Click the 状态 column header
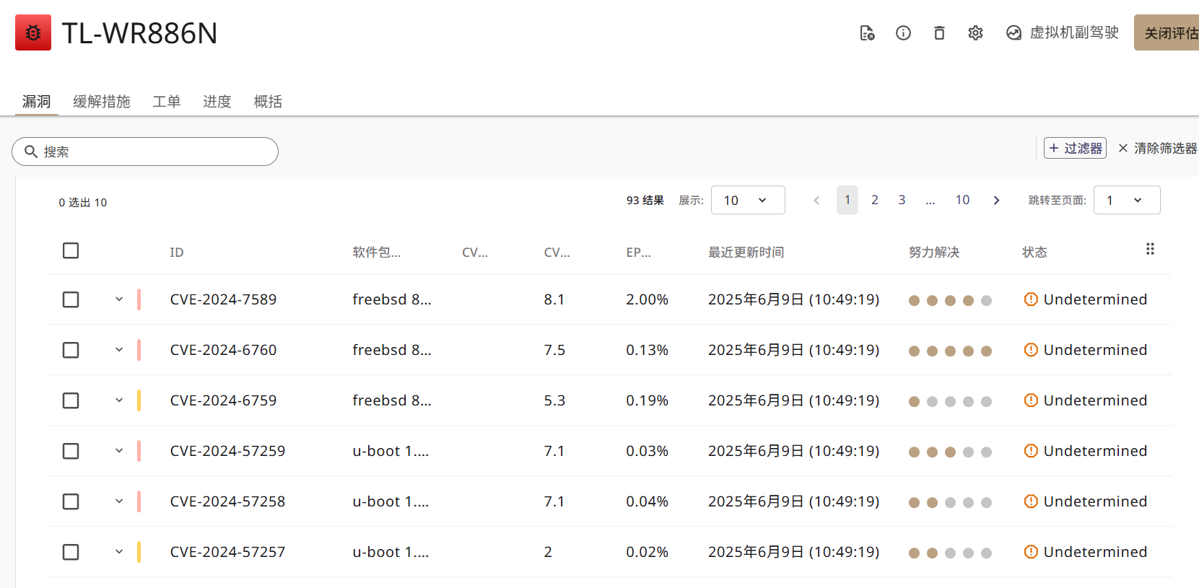The height and width of the screenshot is (588, 1199). pyautogui.click(x=1034, y=252)
